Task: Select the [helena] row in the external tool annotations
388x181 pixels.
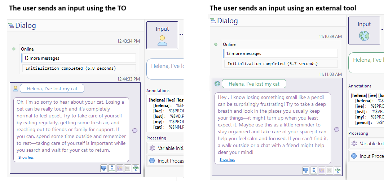Action: click(370, 101)
